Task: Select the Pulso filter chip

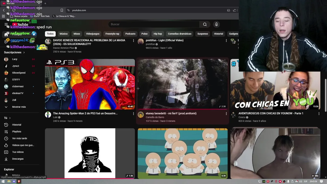Action: 144,34
